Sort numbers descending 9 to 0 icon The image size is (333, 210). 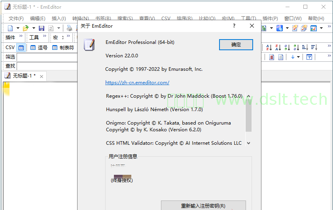click(x=296, y=47)
